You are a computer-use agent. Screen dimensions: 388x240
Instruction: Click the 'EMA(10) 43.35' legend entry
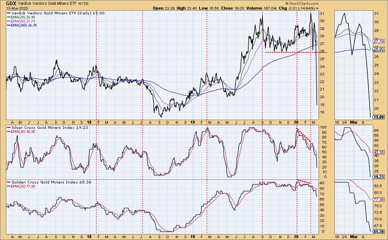coord(21,132)
